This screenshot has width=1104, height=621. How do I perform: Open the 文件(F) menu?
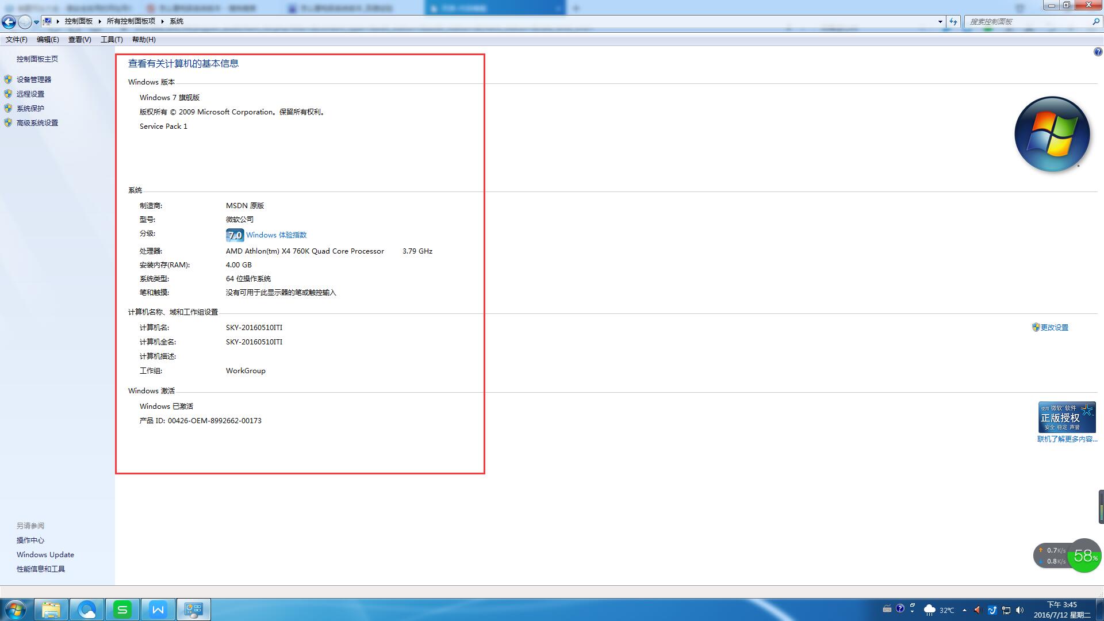[x=17, y=40]
